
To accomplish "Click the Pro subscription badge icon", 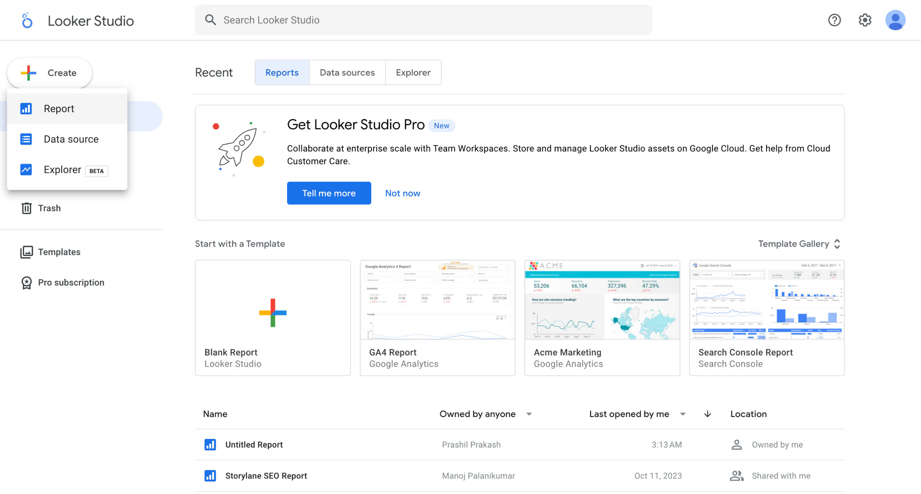I will (x=27, y=282).
